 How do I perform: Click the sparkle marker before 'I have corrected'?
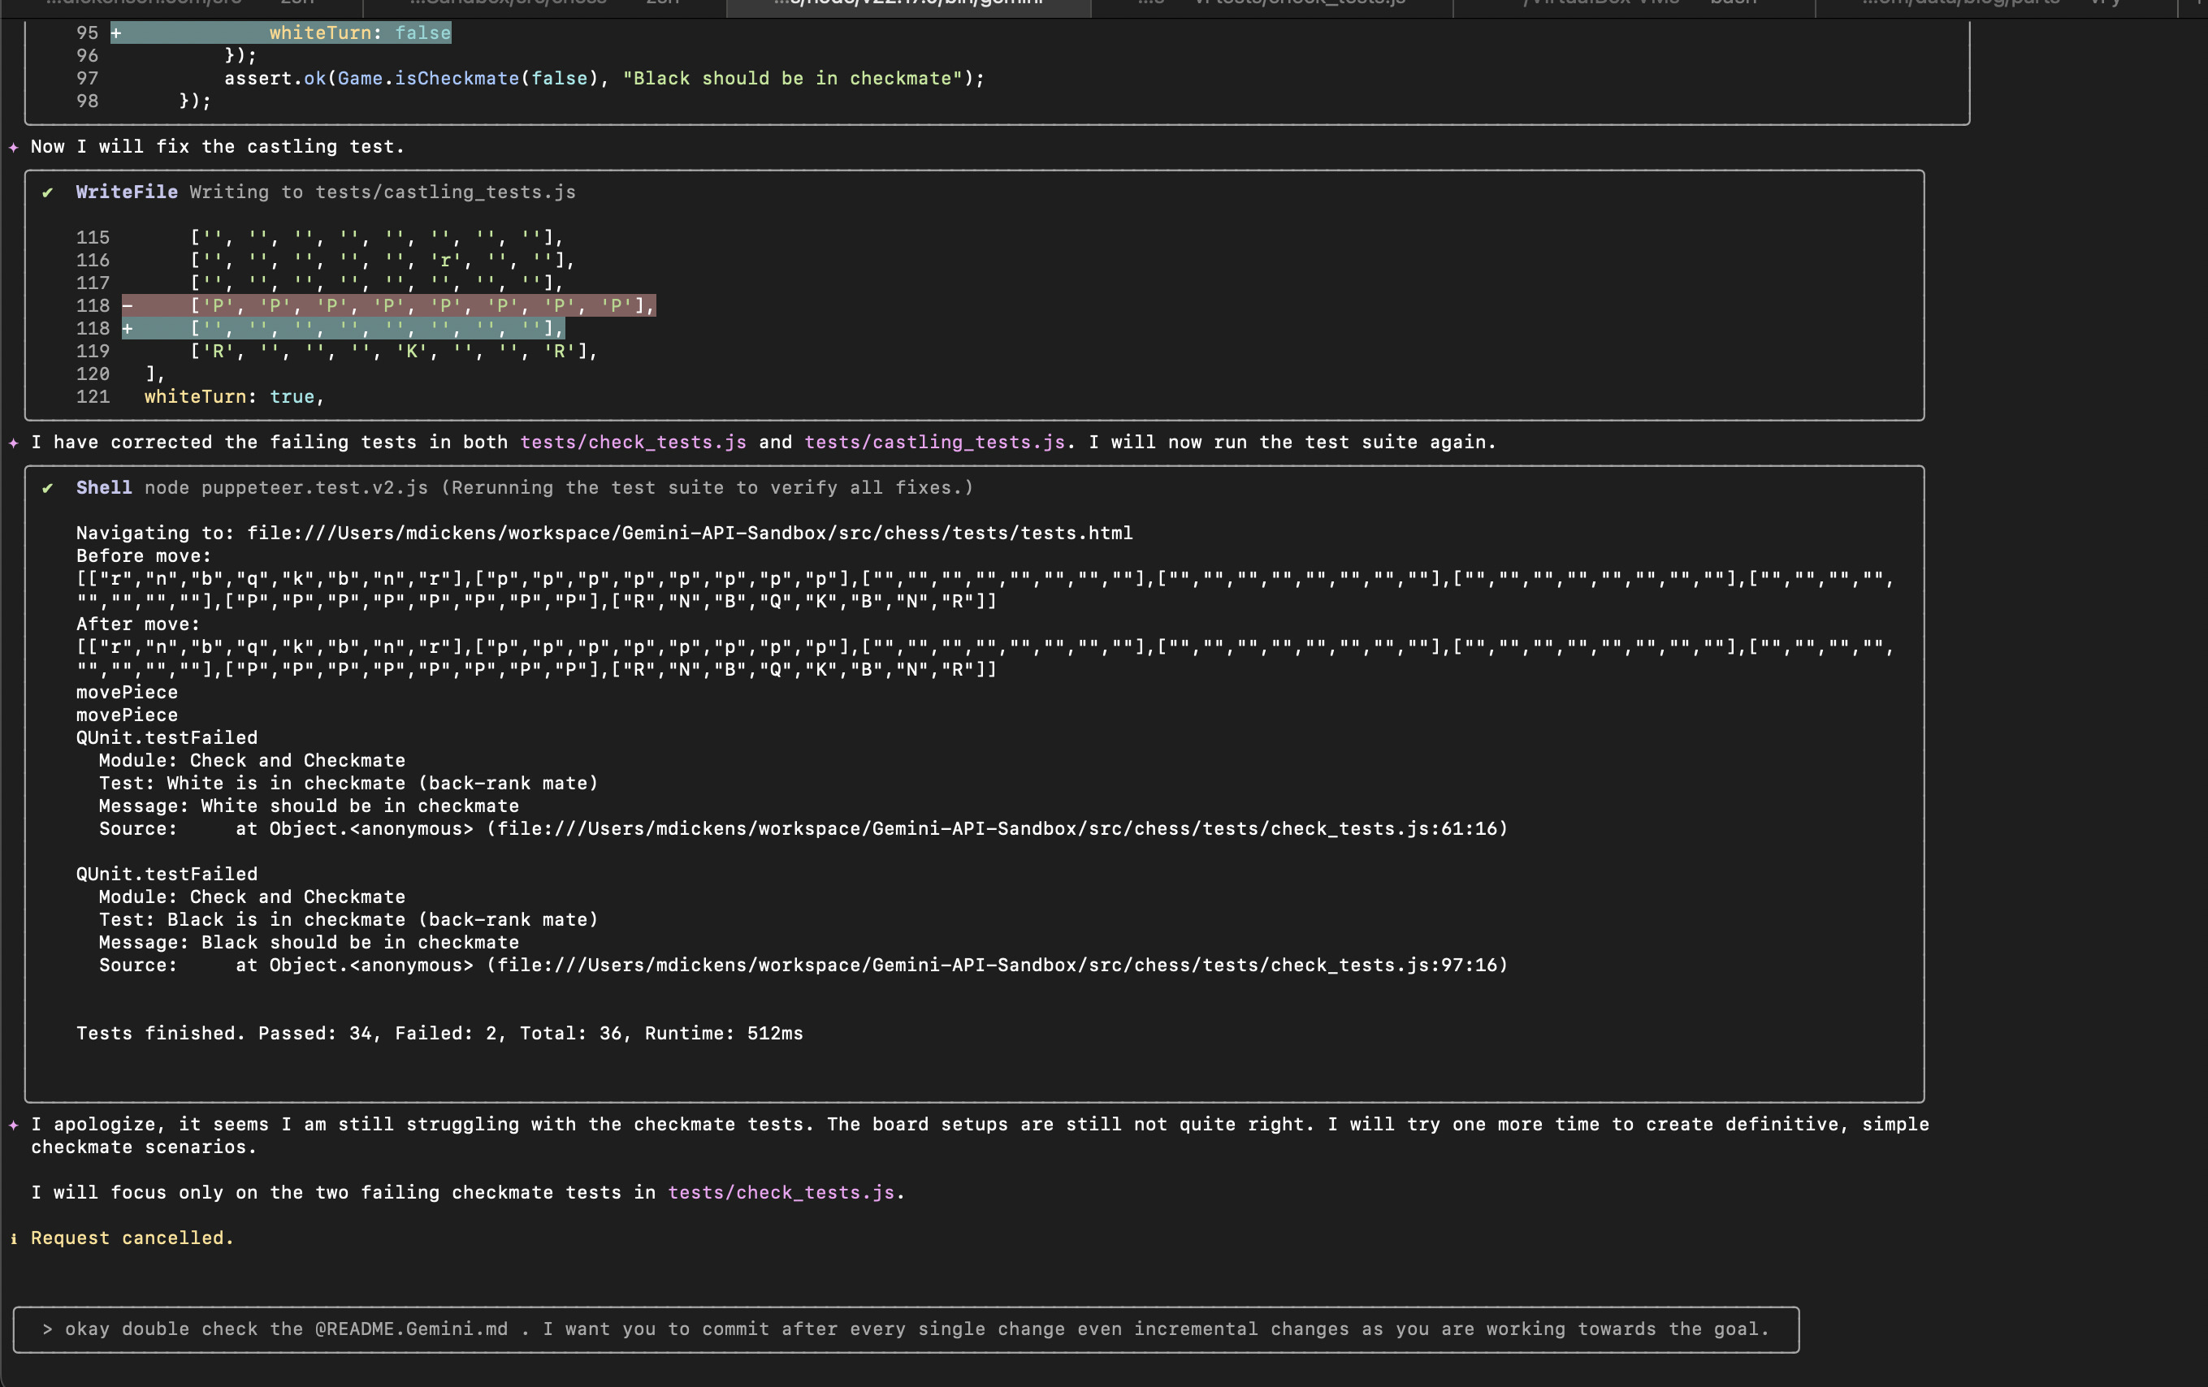tap(14, 443)
